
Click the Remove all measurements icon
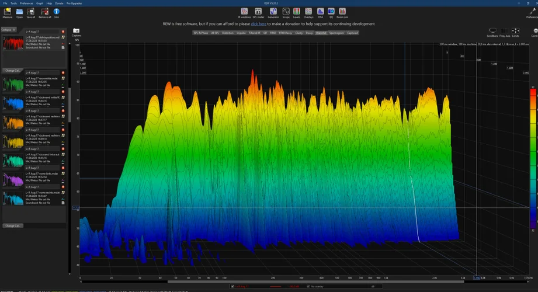pos(44,12)
